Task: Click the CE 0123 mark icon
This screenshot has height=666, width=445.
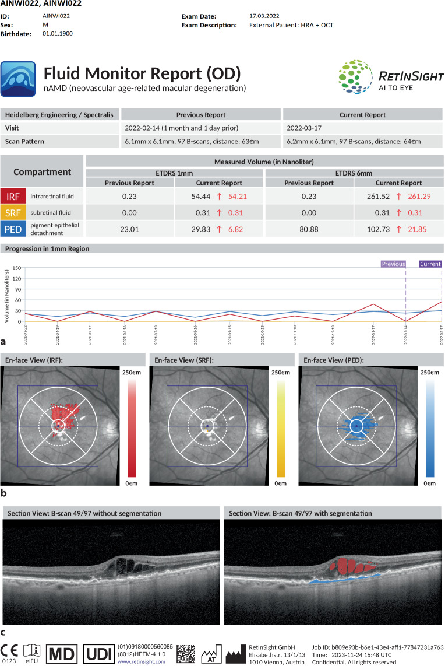Action: pyautogui.click(x=10, y=651)
